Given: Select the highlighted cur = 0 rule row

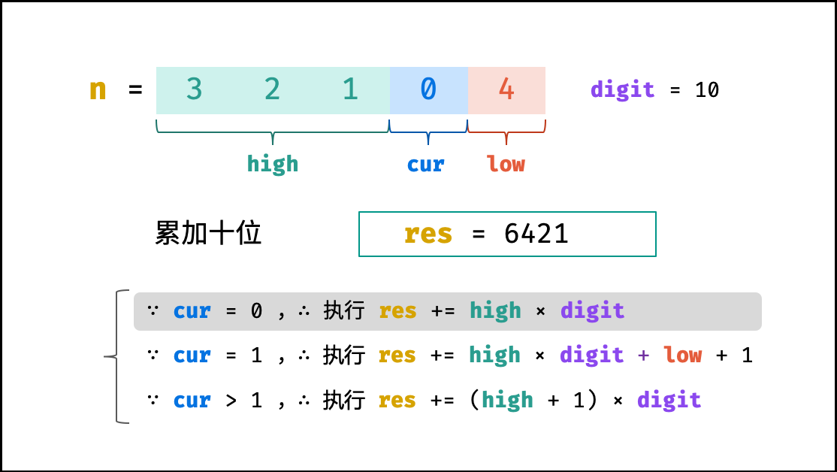Looking at the screenshot, I should (447, 311).
